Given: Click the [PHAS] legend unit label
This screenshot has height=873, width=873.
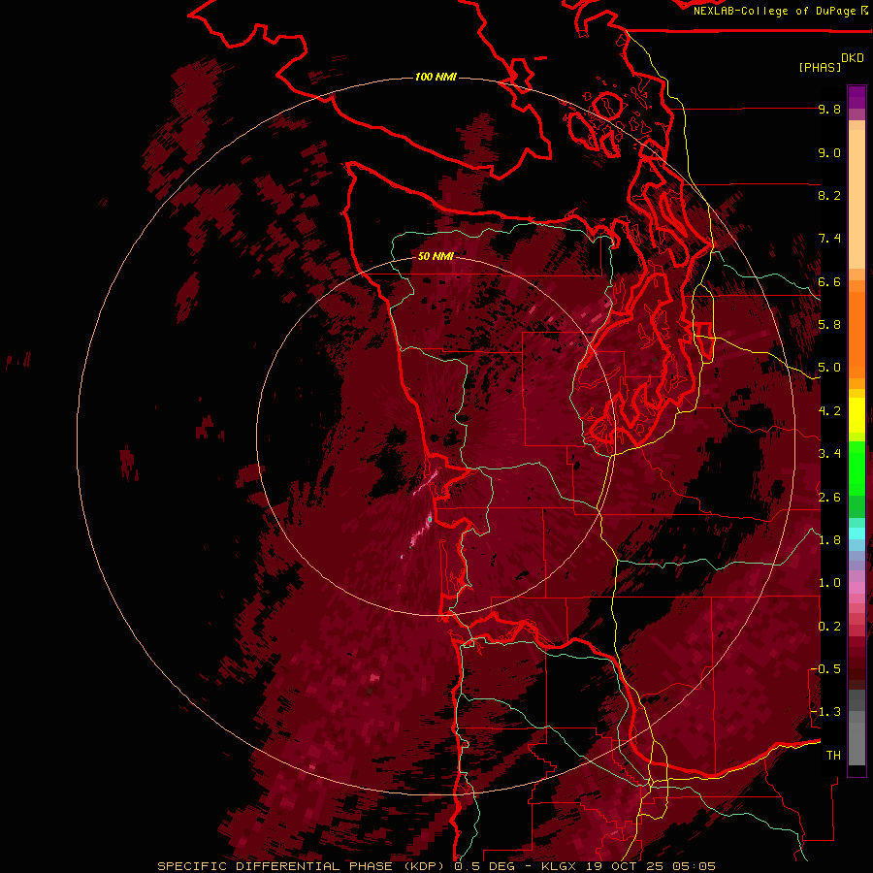Looking at the screenshot, I should click(x=820, y=68).
